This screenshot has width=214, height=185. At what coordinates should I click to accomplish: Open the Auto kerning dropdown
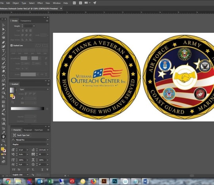tap(27, 154)
